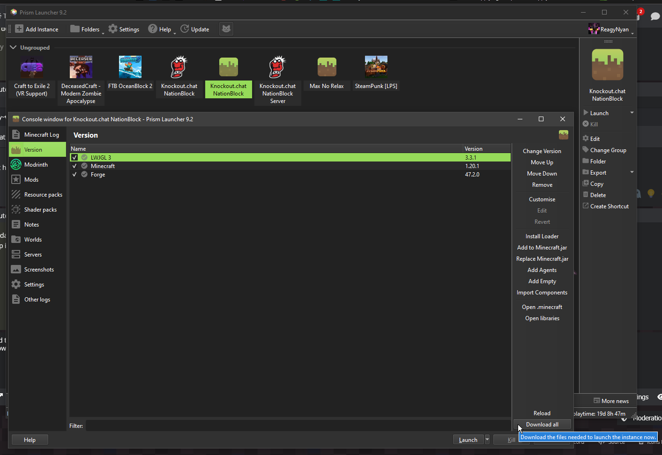Click Replace Minecraft.jar
Screen dimensions: 662x455
[x=542, y=259]
